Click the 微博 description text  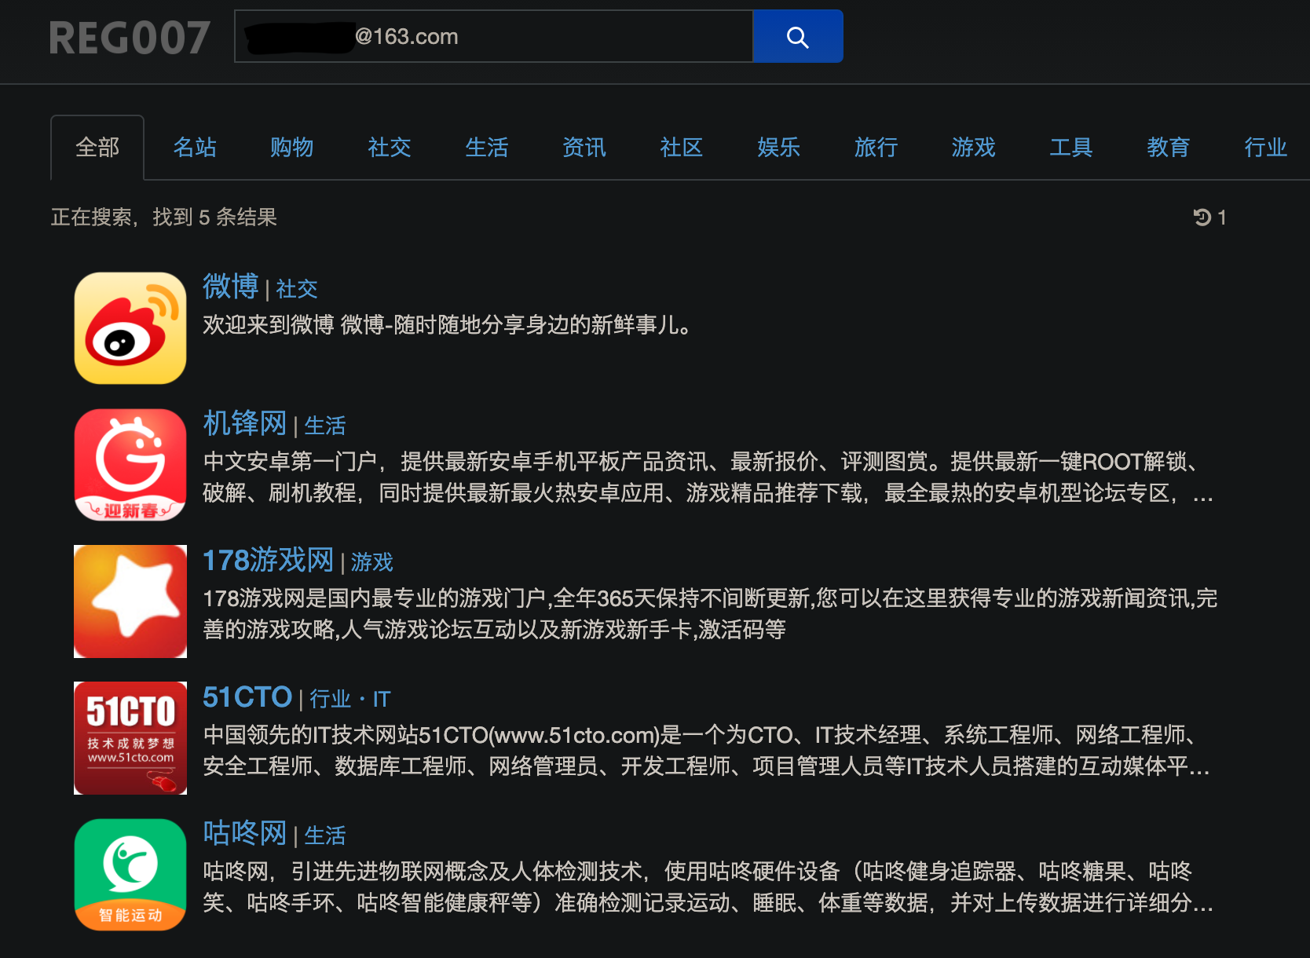click(448, 325)
